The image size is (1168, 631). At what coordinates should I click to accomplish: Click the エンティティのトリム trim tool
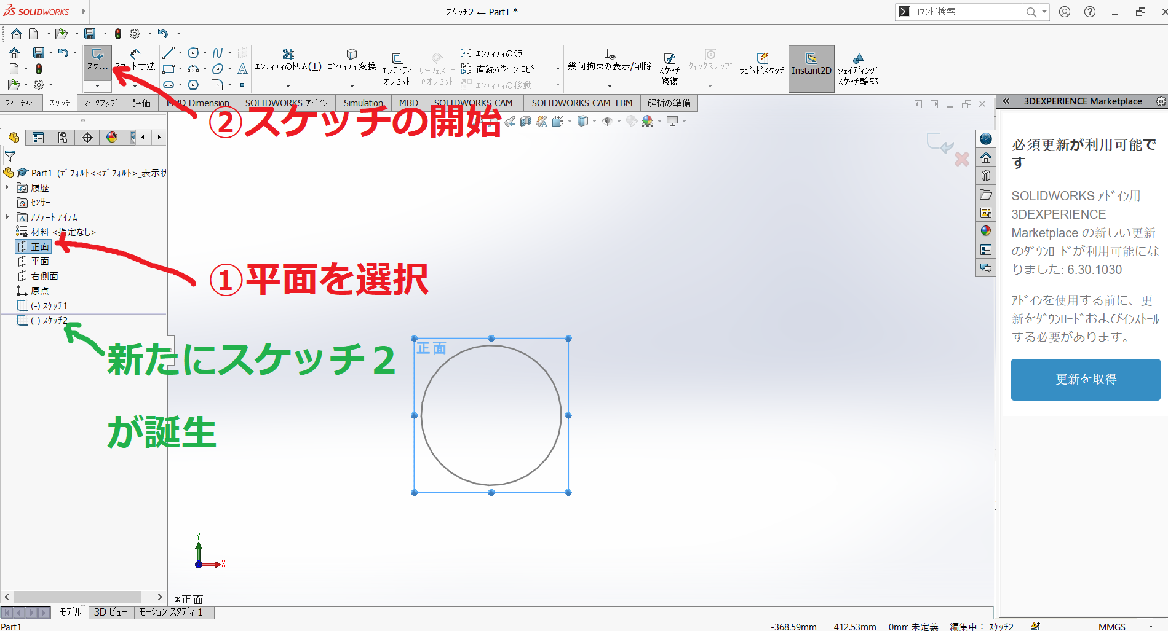click(288, 60)
